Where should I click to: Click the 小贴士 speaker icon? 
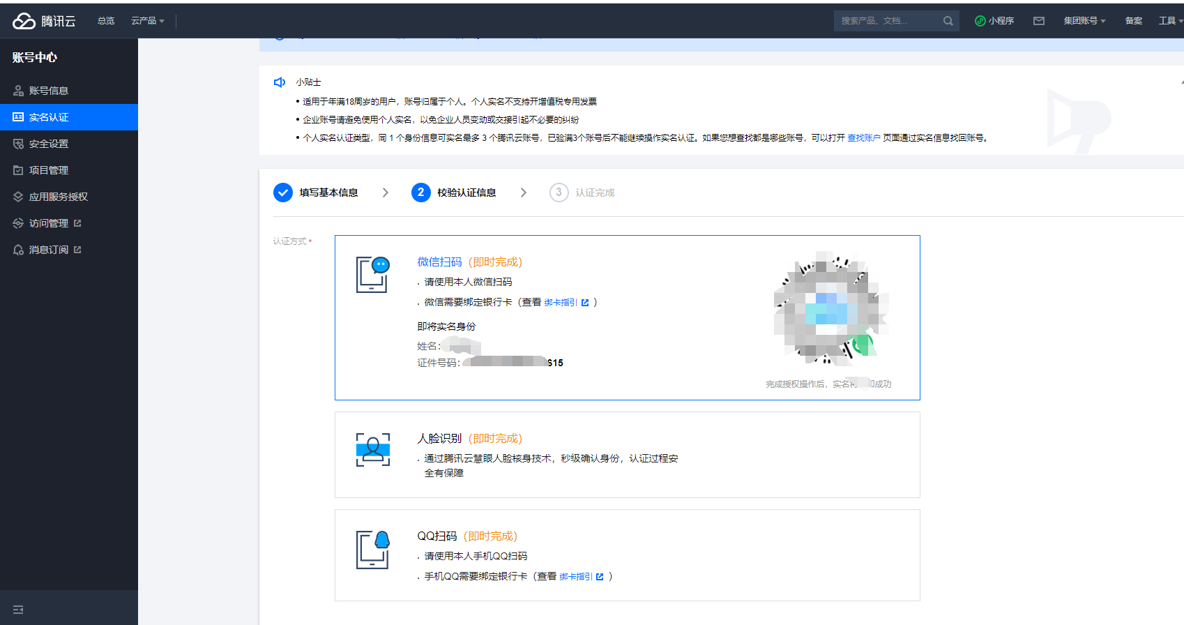click(x=280, y=82)
